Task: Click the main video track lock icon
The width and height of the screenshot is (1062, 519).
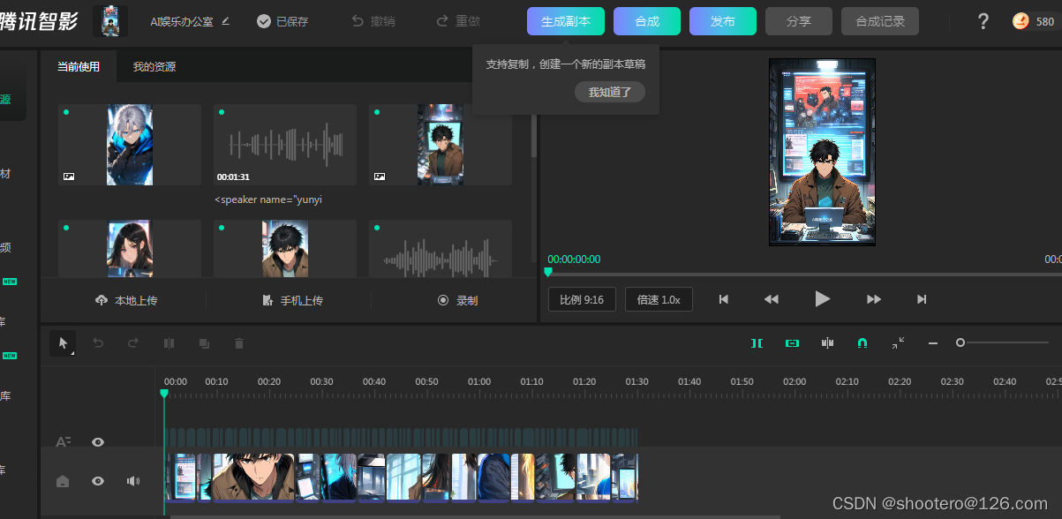Action: (x=63, y=481)
